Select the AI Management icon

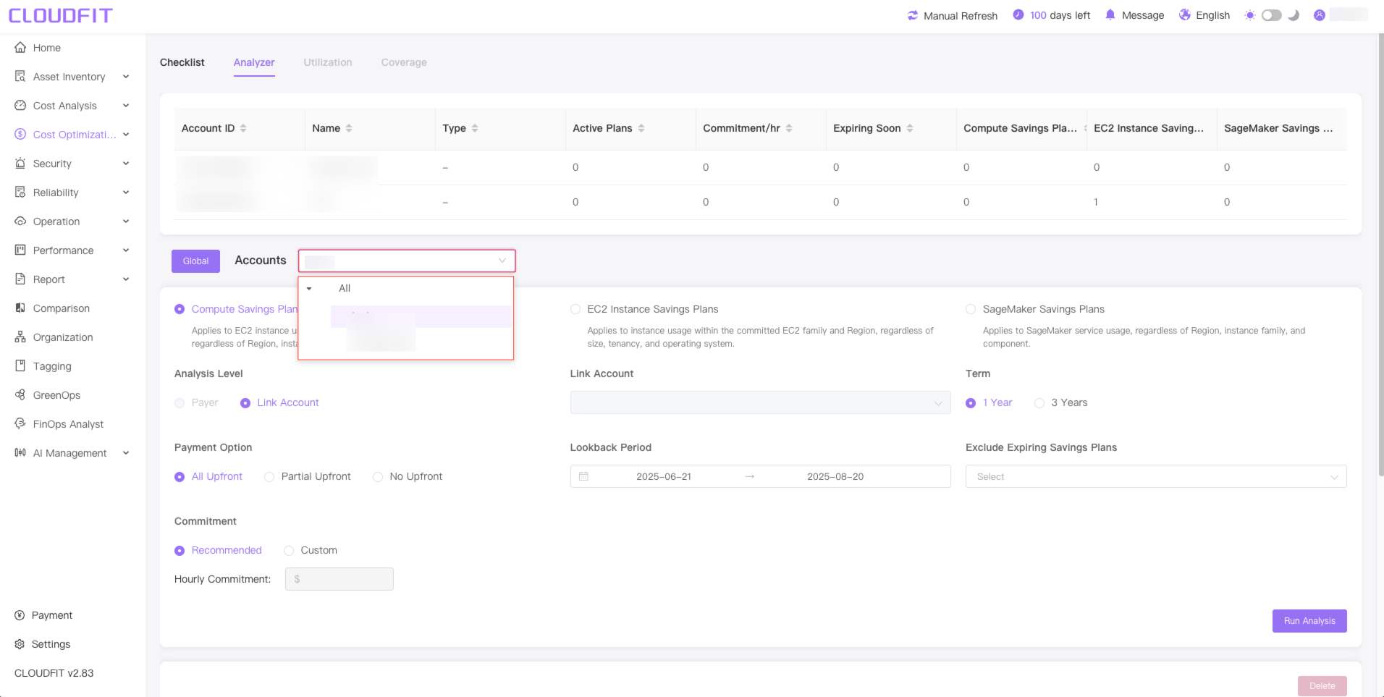tap(20, 453)
